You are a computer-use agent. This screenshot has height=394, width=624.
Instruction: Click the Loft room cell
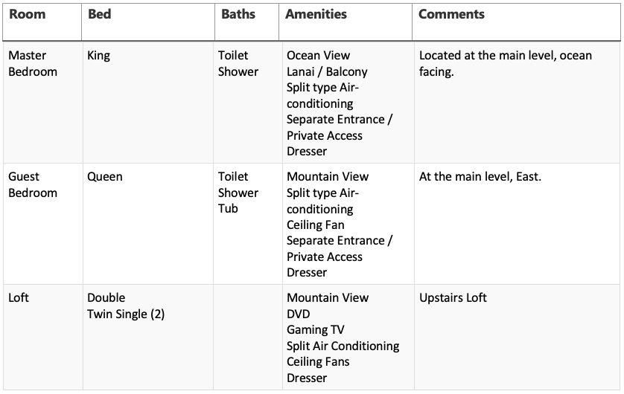click(43, 338)
